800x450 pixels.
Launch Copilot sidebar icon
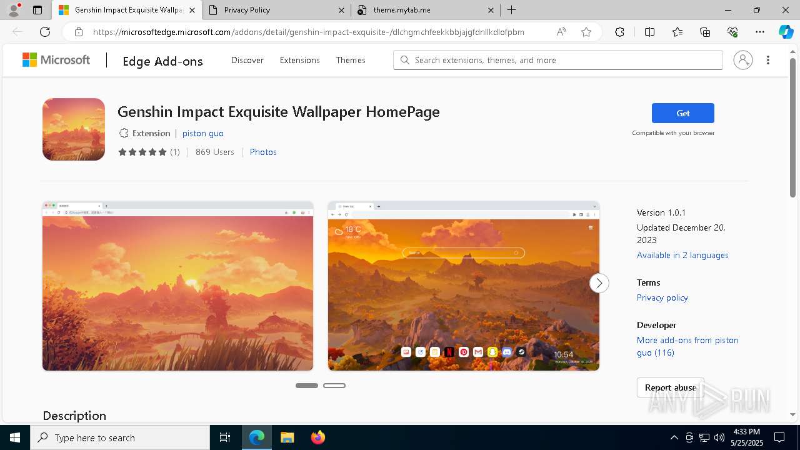786,32
